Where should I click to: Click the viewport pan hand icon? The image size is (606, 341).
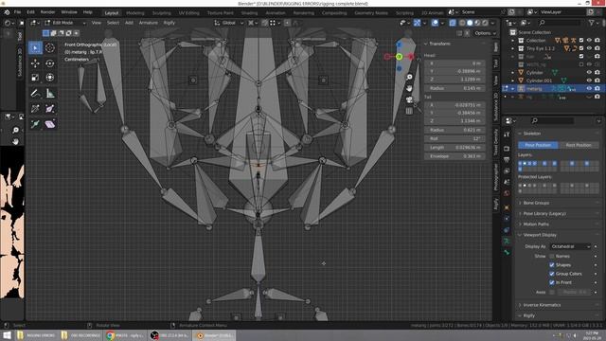pos(409,88)
